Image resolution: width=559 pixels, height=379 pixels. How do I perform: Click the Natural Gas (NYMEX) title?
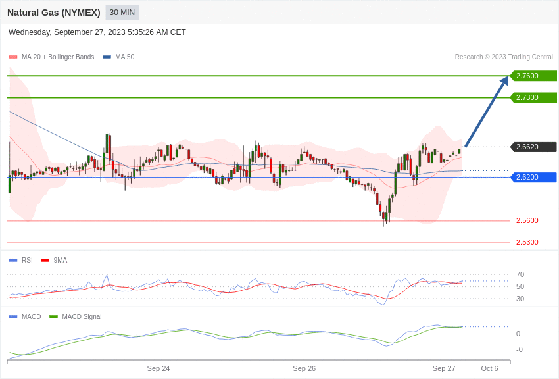[54, 13]
